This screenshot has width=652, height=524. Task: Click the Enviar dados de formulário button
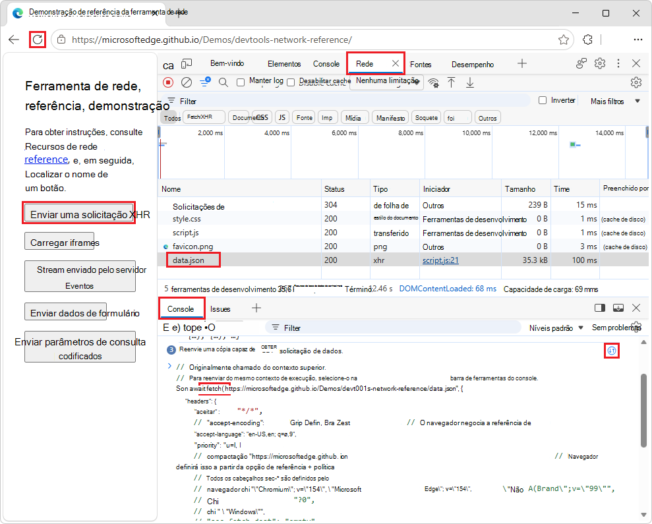click(65, 312)
